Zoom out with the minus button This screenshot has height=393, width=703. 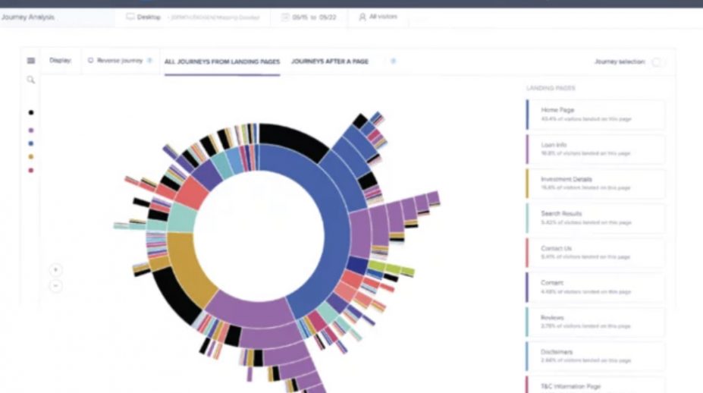pos(55,286)
